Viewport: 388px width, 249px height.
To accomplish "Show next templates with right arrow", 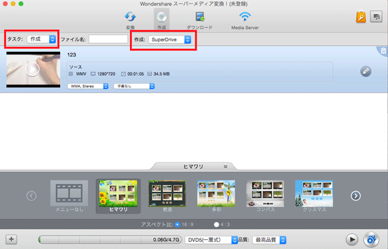I will tap(356, 196).
